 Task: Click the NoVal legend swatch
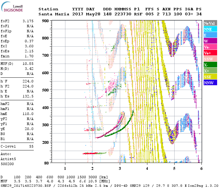pos(210,23)
